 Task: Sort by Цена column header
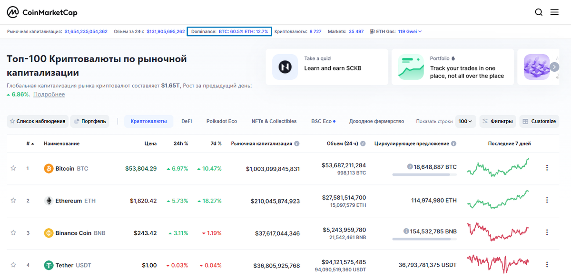[x=150, y=144]
